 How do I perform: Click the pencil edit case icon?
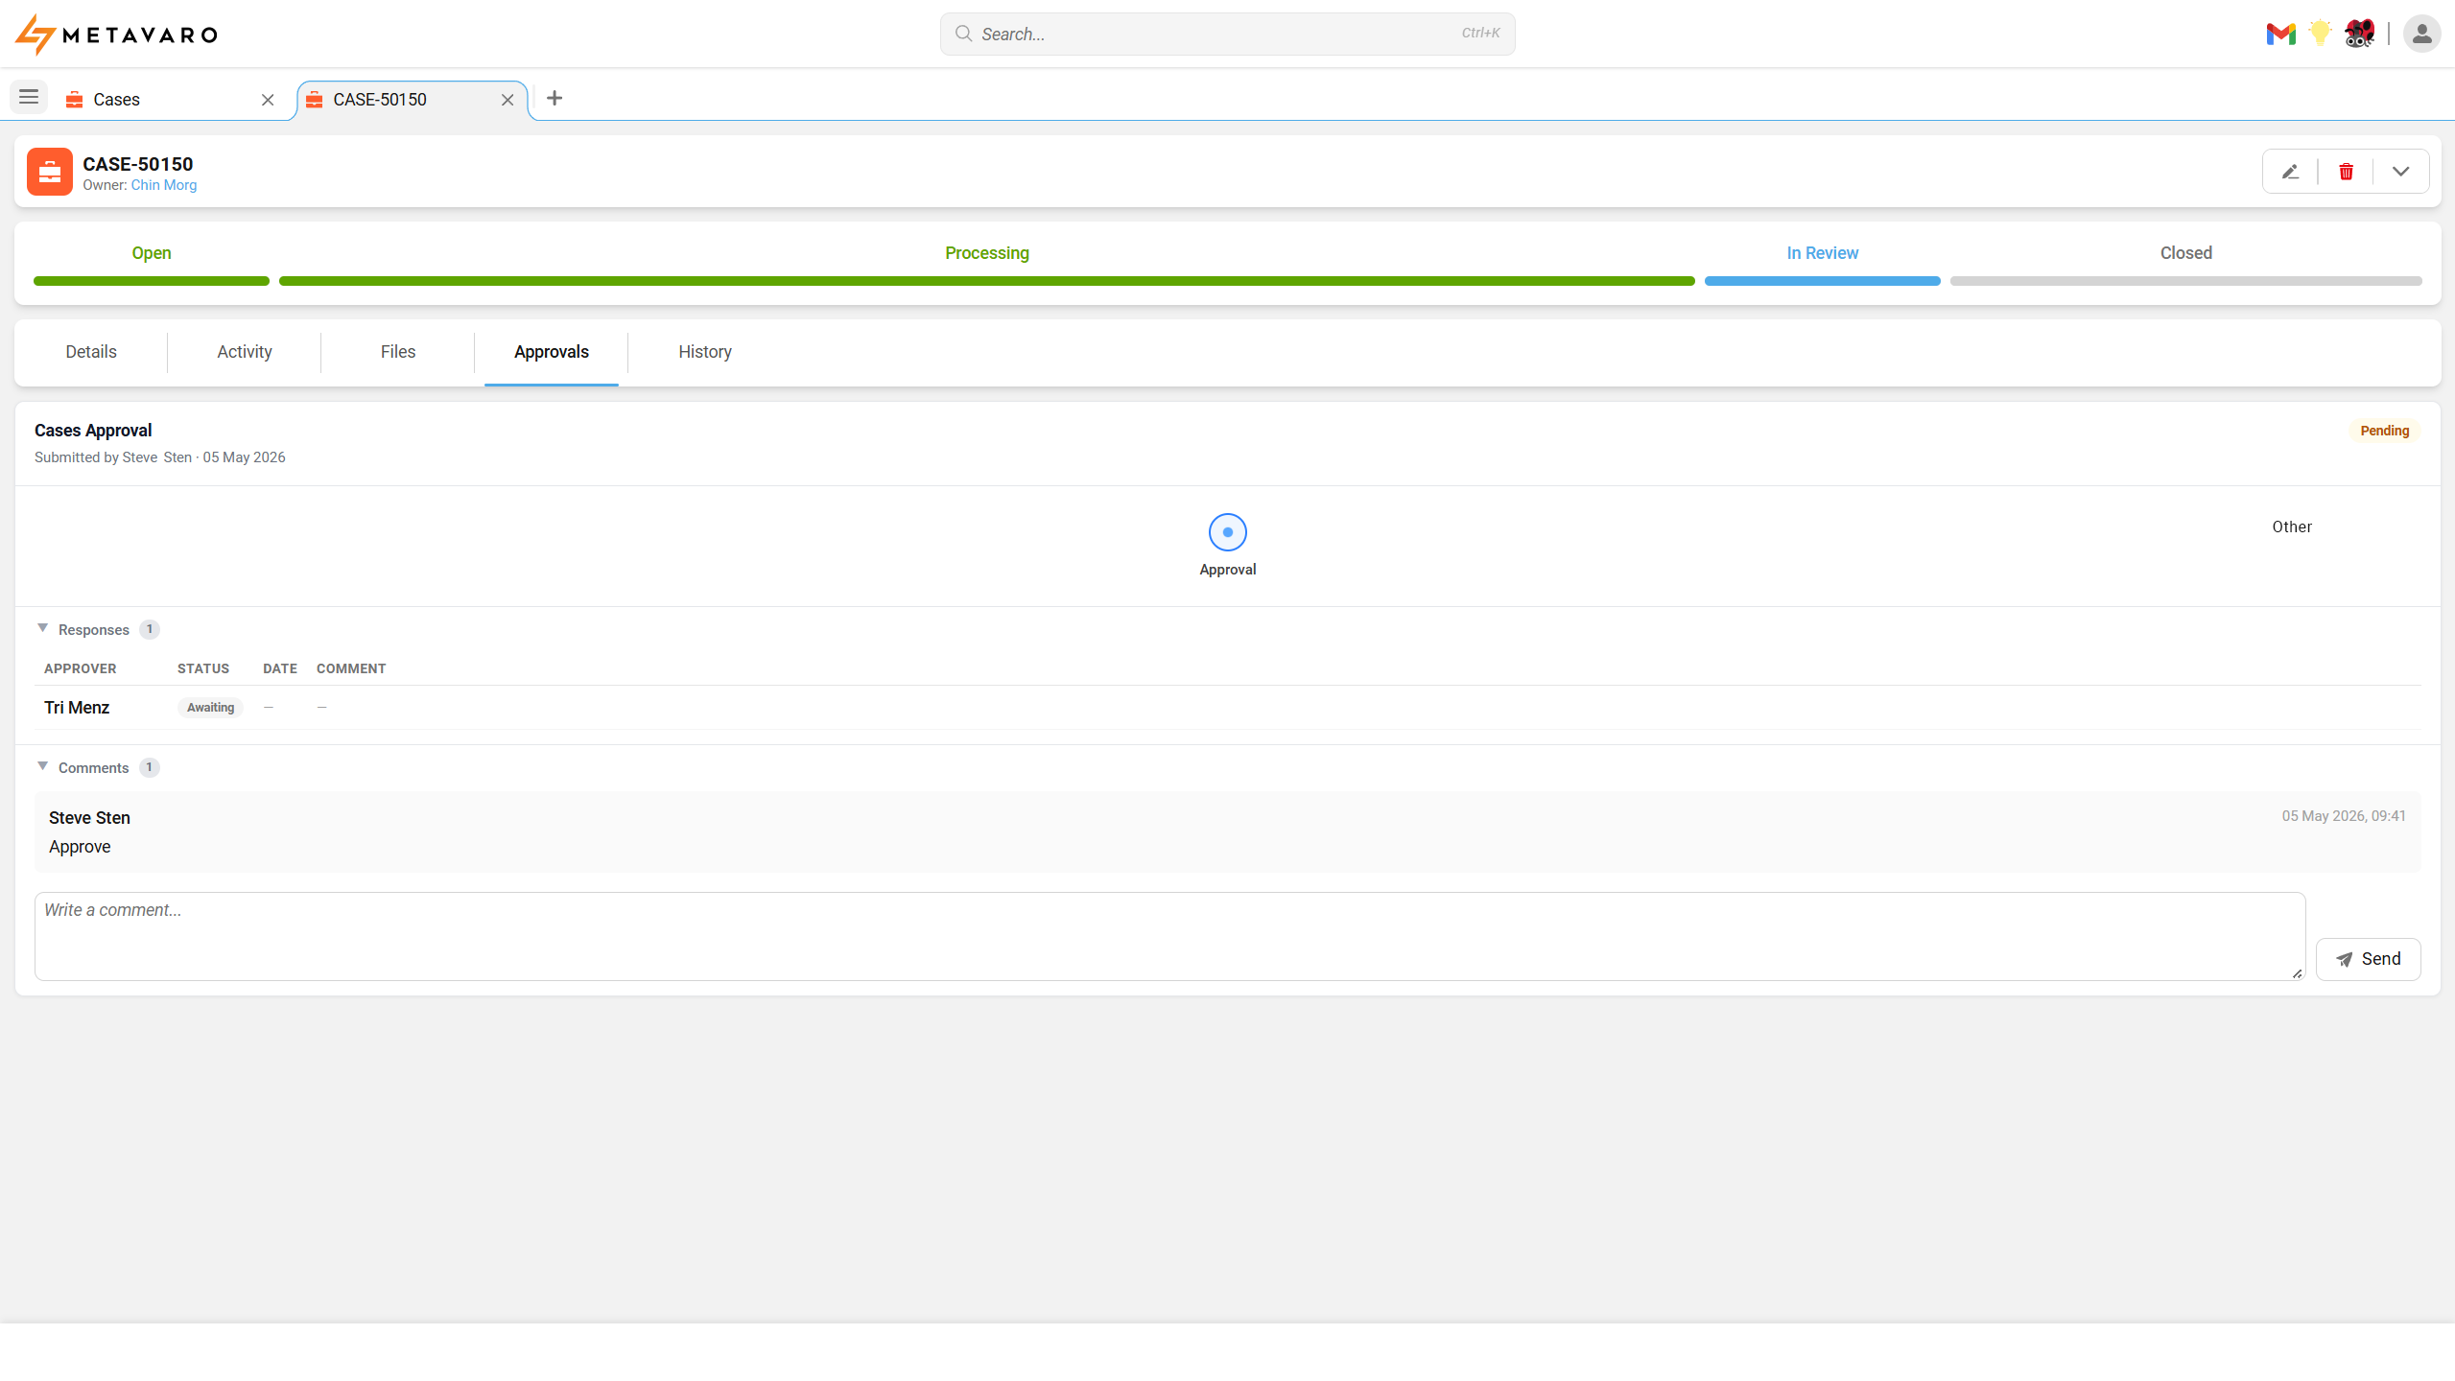coord(2290,172)
